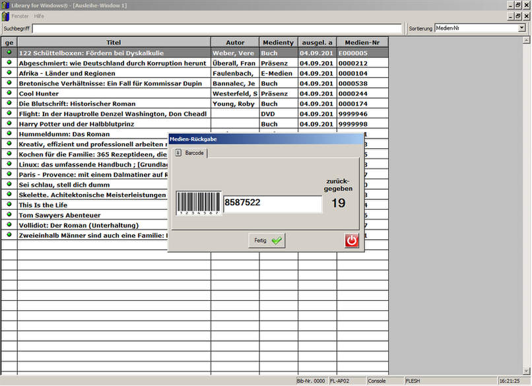Click media type cell DVD
The height and width of the screenshot is (386, 532).
click(x=279, y=114)
